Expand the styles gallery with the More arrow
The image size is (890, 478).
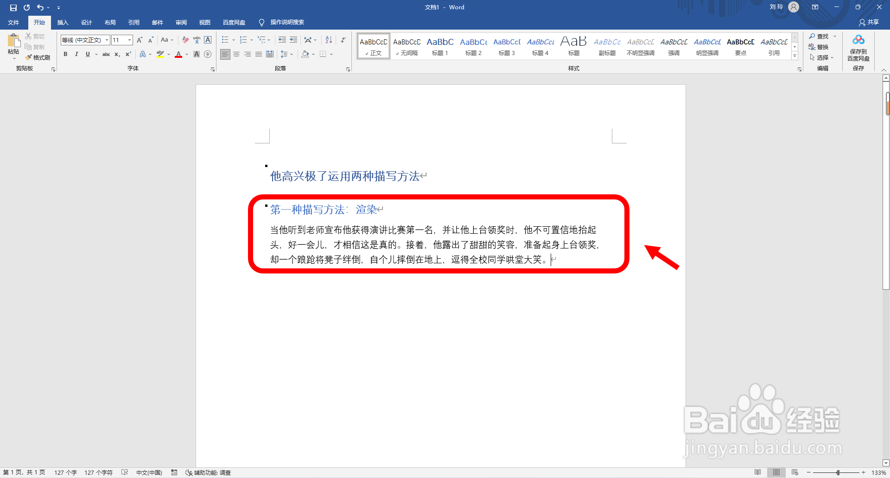coord(795,56)
